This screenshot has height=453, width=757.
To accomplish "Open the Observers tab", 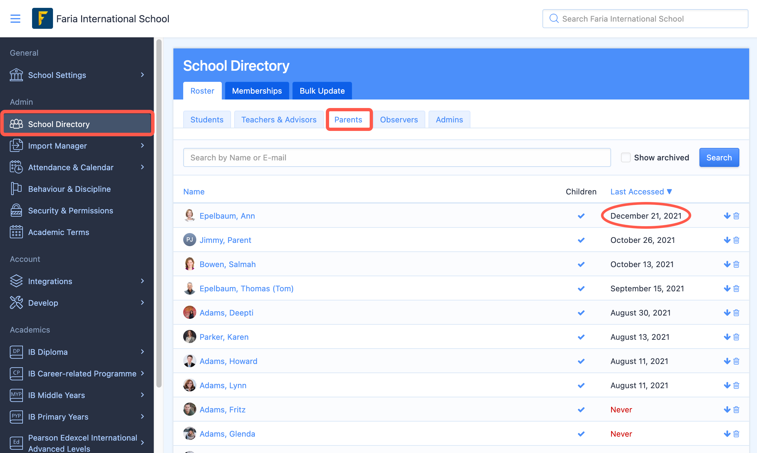I will click(399, 119).
